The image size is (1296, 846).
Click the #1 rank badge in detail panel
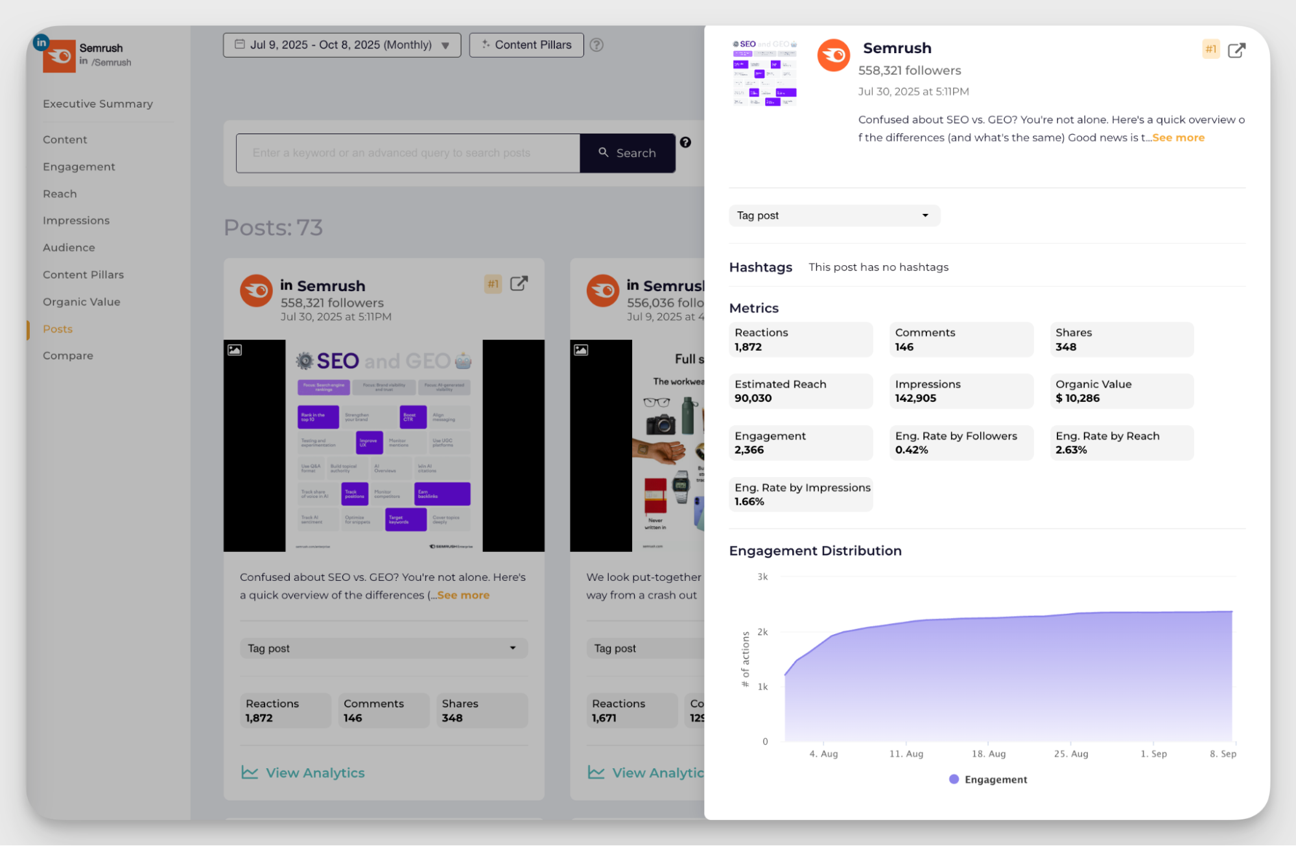pos(1210,49)
